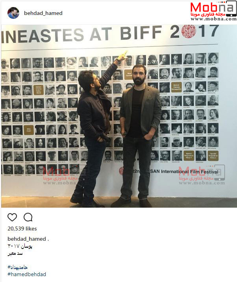
Task: Open the behdad_hamed username in header
Action: pos(43,13)
